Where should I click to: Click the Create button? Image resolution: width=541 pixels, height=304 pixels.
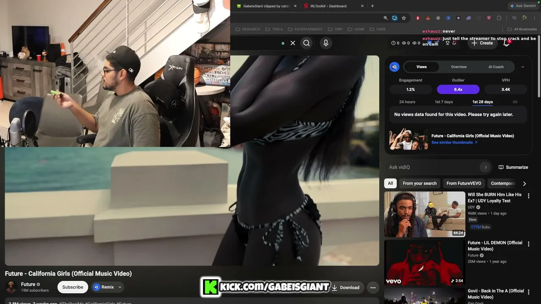(x=482, y=43)
